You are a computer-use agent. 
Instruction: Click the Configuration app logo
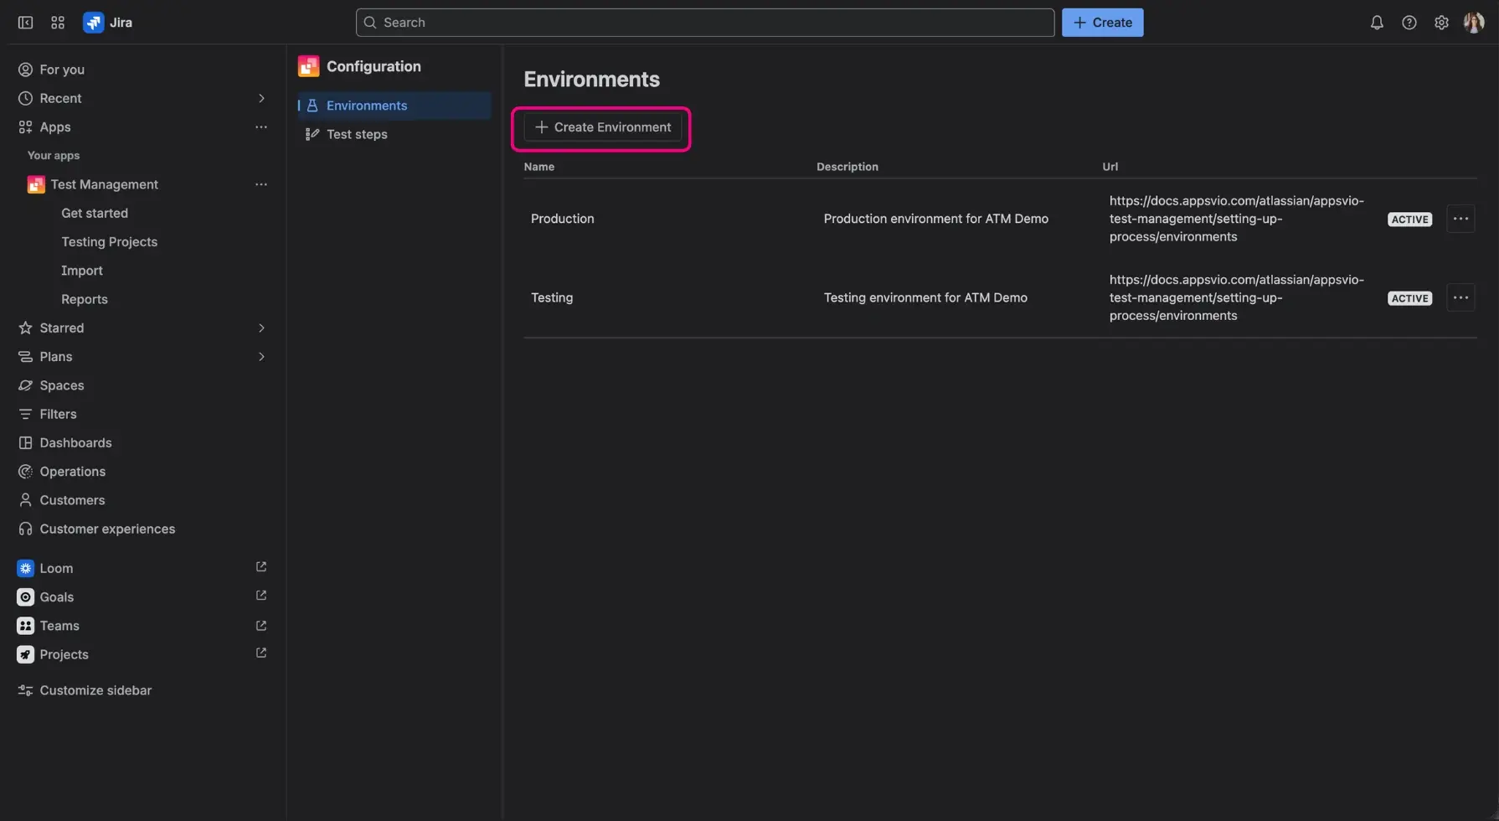pyautogui.click(x=308, y=66)
